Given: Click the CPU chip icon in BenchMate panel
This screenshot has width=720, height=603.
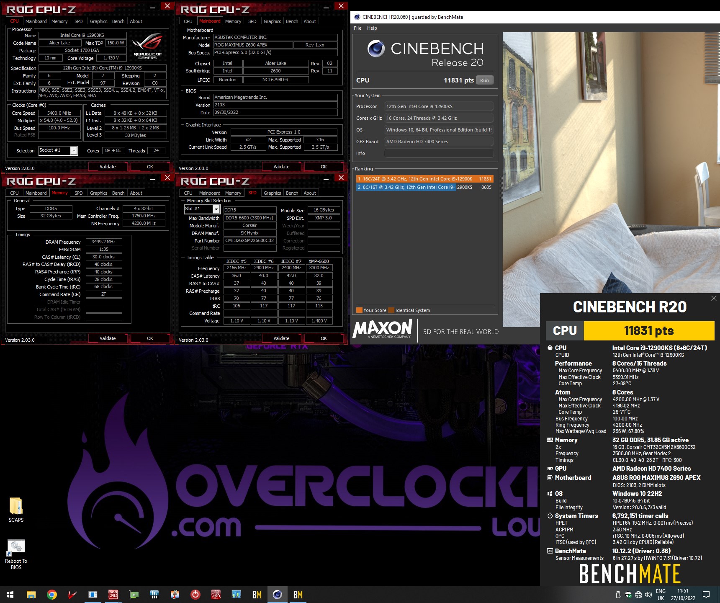Looking at the screenshot, I should pyautogui.click(x=550, y=348).
